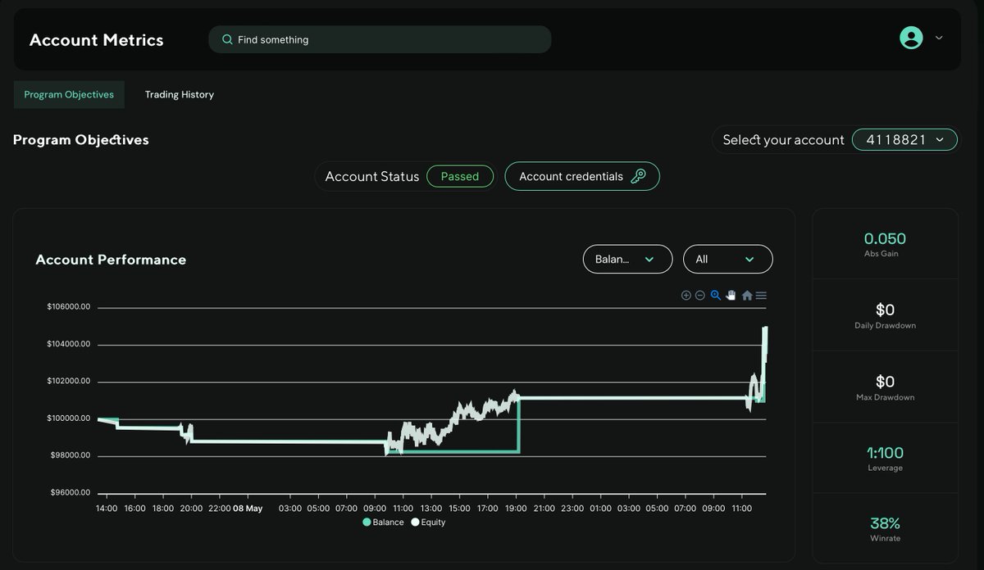Click the key icon in Account credentials
The height and width of the screenshot is (570, 984).
[638, 176]
